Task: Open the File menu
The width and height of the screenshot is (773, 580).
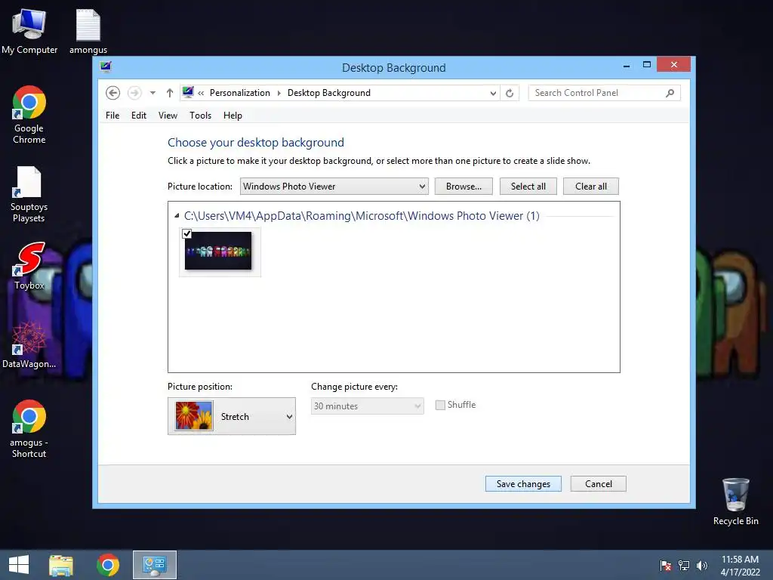Action: (112, 116)
